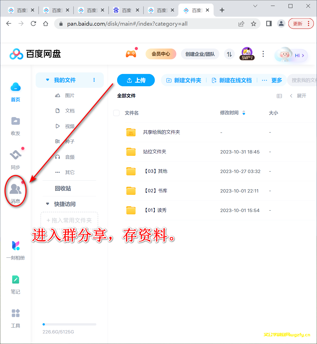This screenshot has height=344, width=317.
Task: Select 音频 in file categories
Action: tap(70, 157)
